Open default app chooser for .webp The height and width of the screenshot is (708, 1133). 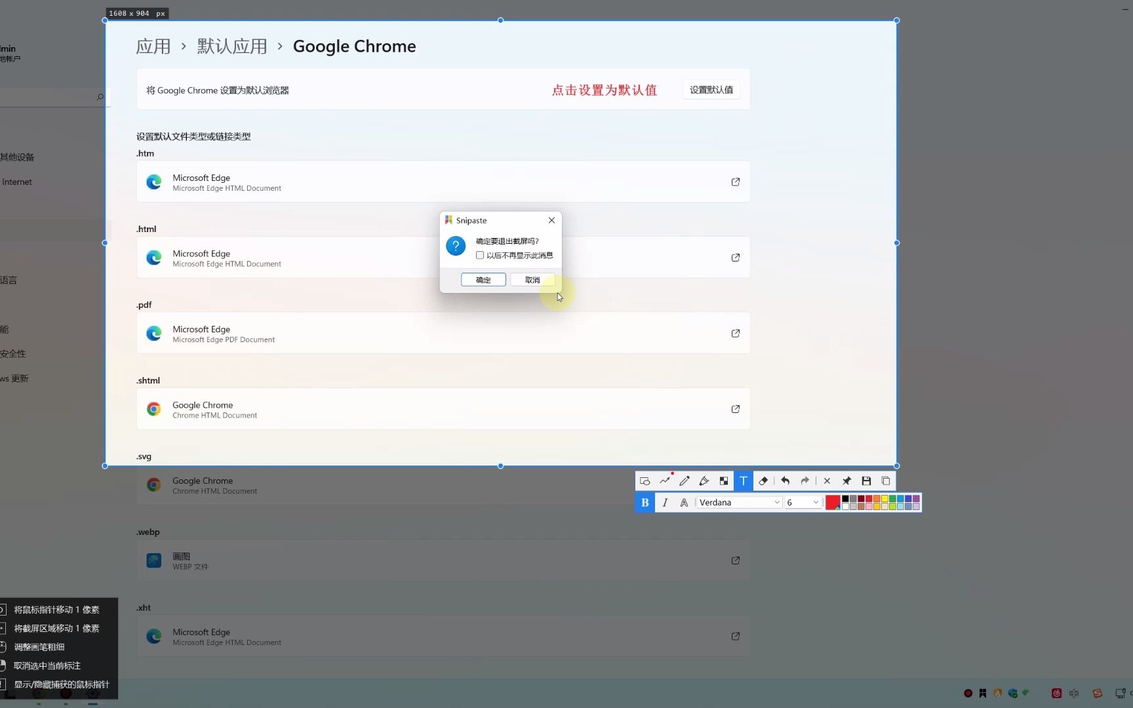[x=736, y=560]
